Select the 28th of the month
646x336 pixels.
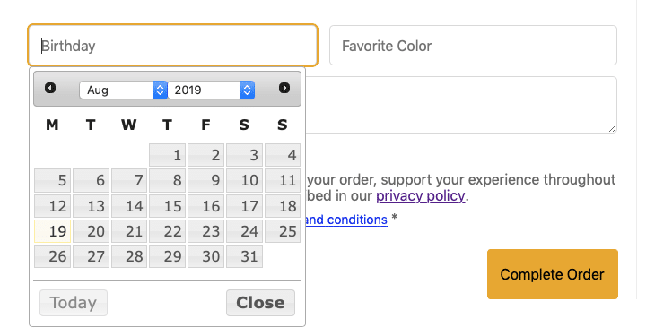(129, 256)
